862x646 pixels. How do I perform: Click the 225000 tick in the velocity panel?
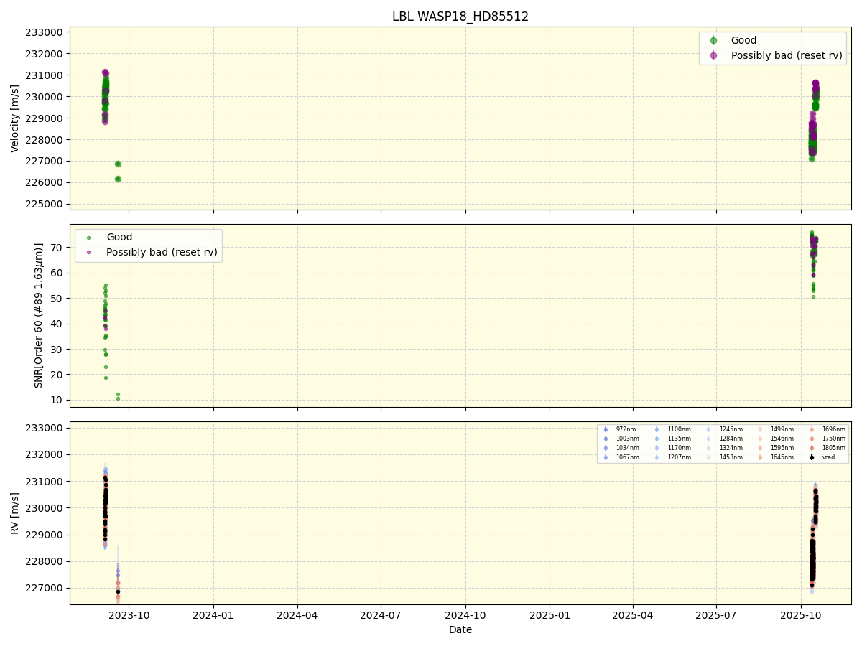pos(45,204)
